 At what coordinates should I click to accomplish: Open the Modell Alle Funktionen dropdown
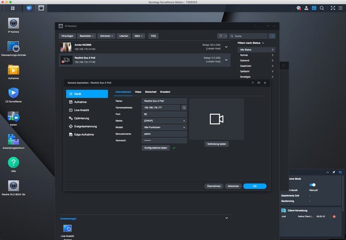[164, 127]
